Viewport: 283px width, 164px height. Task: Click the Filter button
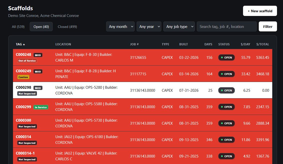pos(268,26)
